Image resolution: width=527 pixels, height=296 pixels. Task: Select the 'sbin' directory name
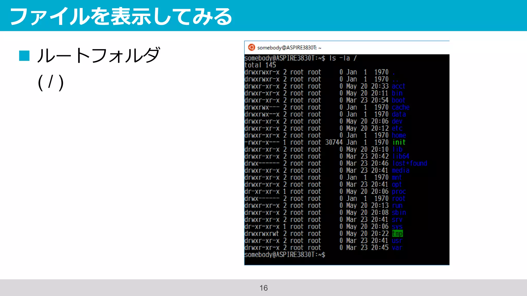[x=399, y=212]
